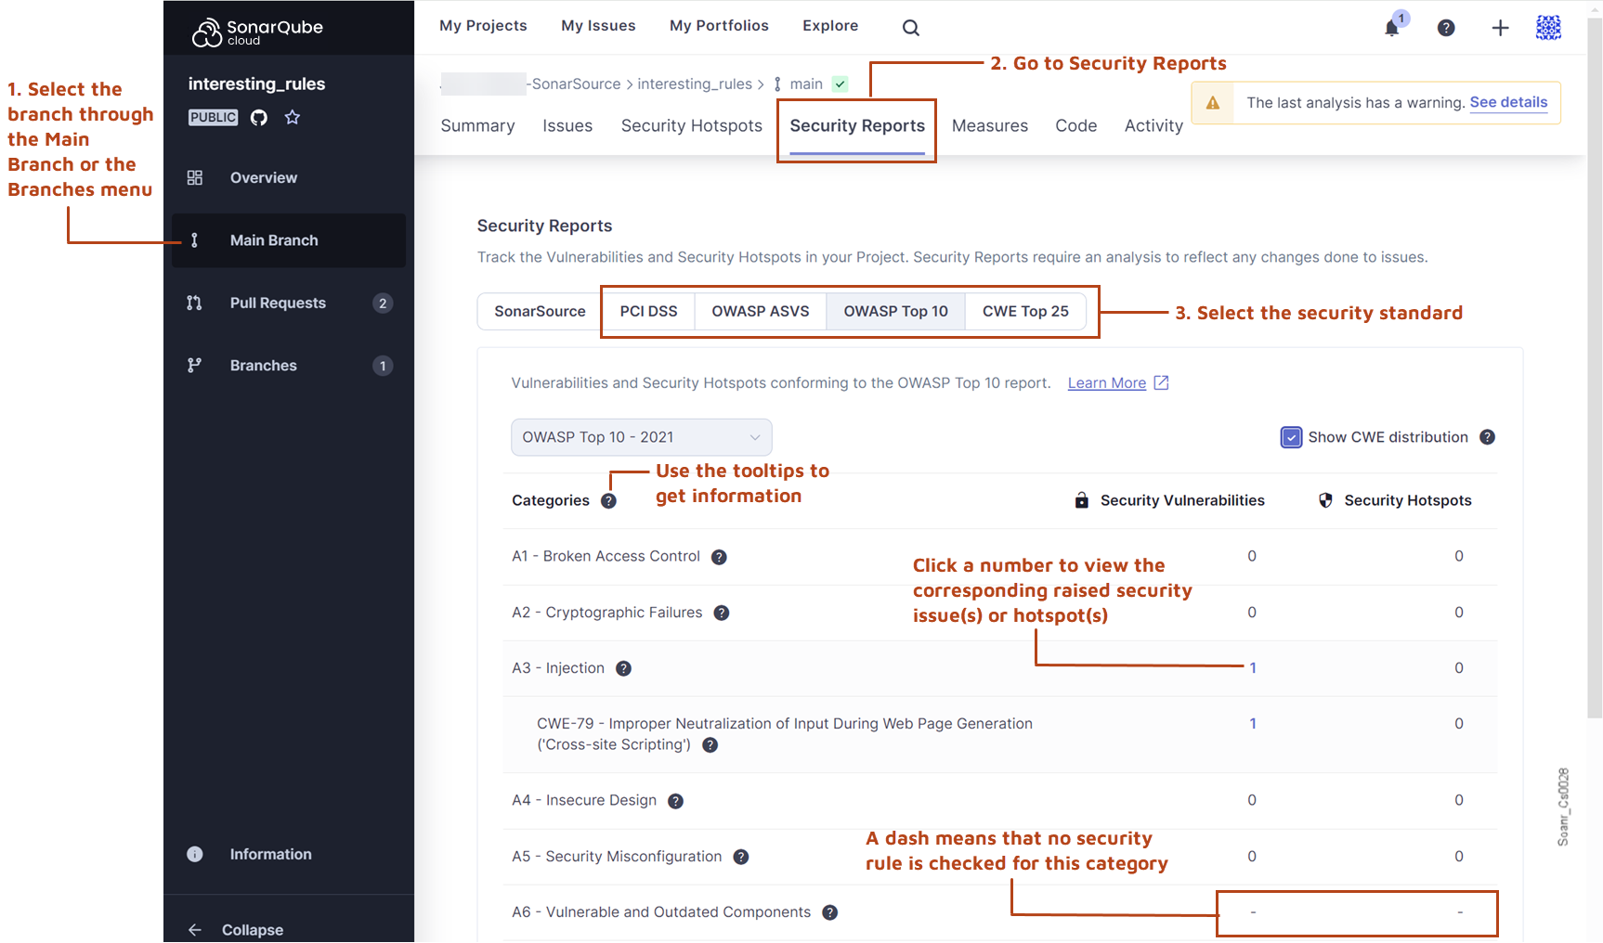This screenshot has width=1603, height=943.
Task: Open the help question mark in the top bar
Action: click(x=1445, y=27)
